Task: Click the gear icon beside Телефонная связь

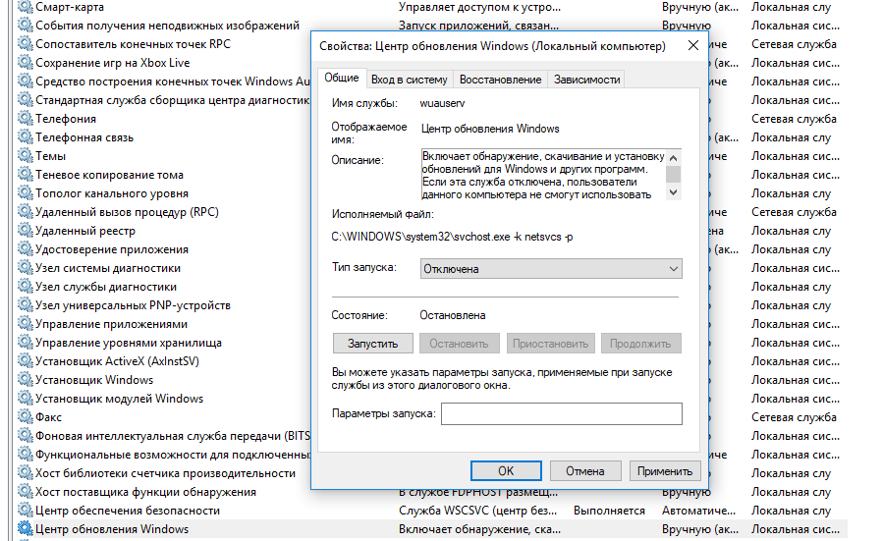Action: (26, 137)
